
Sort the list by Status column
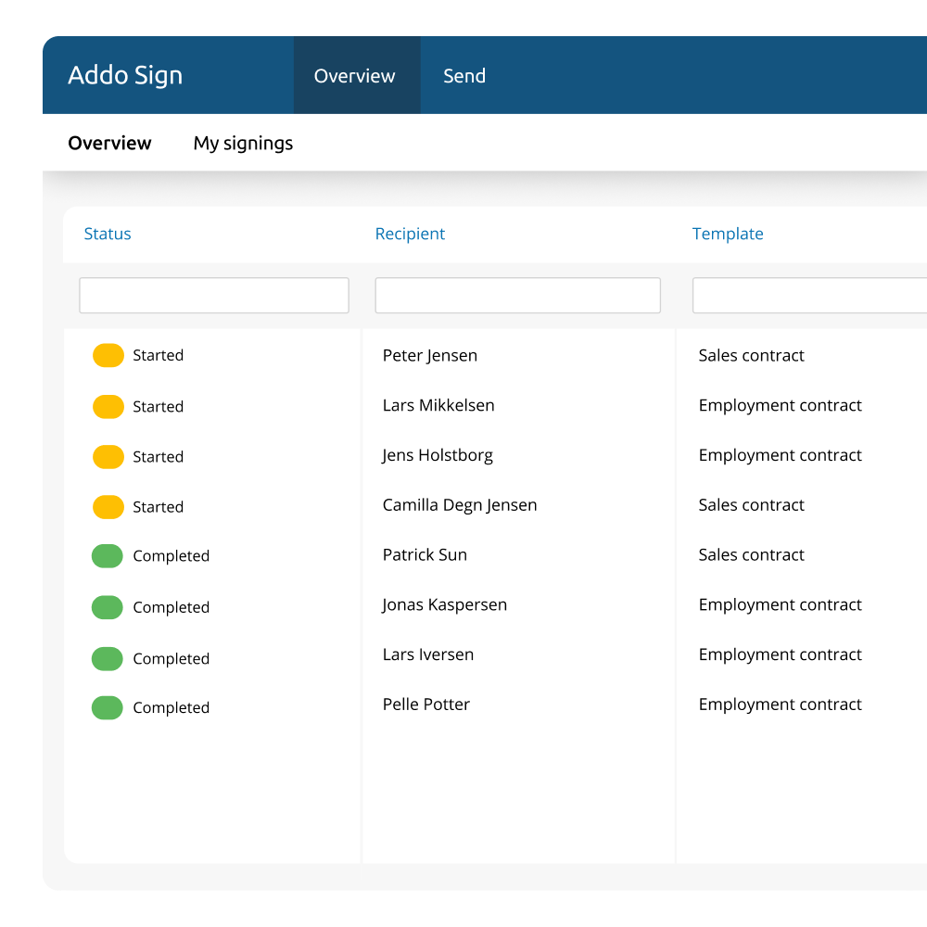click(107, 234)
